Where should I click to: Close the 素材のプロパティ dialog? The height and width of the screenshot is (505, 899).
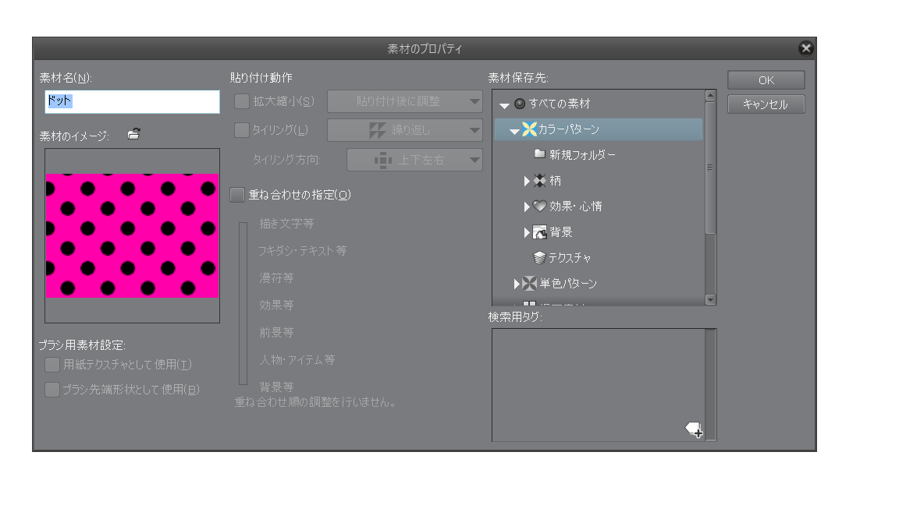[x=805, y=48]
